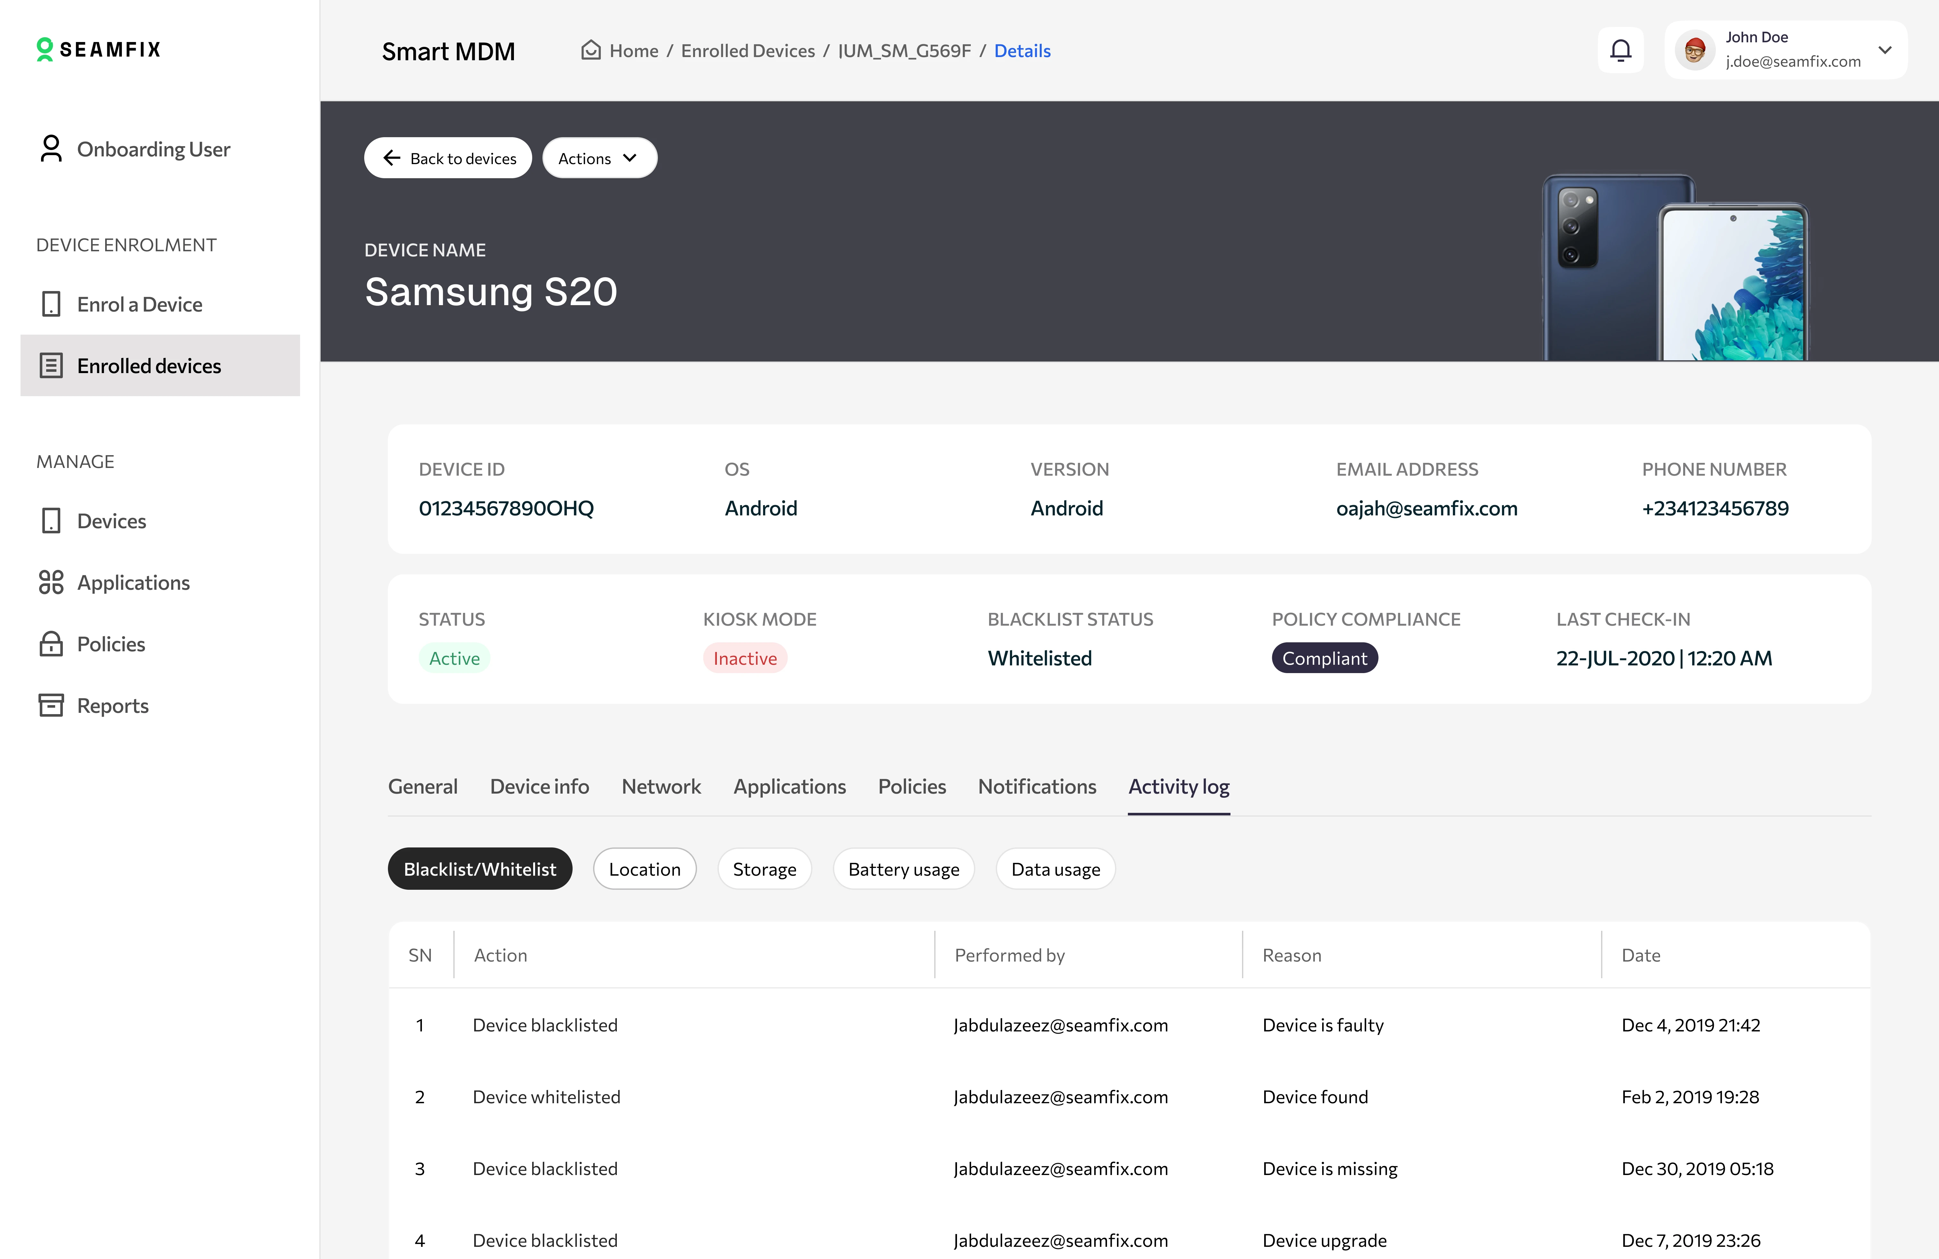Open the Actions dropdown

tap(599, 158)
